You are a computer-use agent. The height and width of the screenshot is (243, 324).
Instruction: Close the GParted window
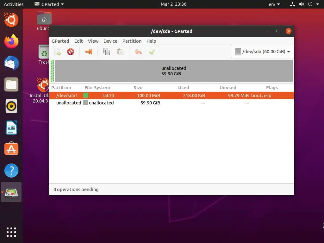pos(289,31)
